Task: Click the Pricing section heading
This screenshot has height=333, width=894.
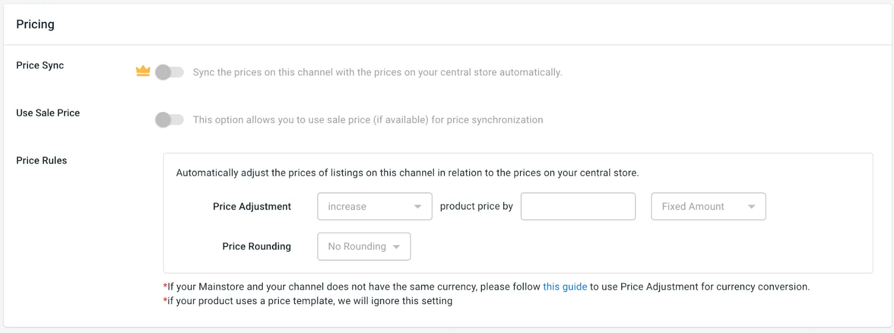Action: point(35,24)
